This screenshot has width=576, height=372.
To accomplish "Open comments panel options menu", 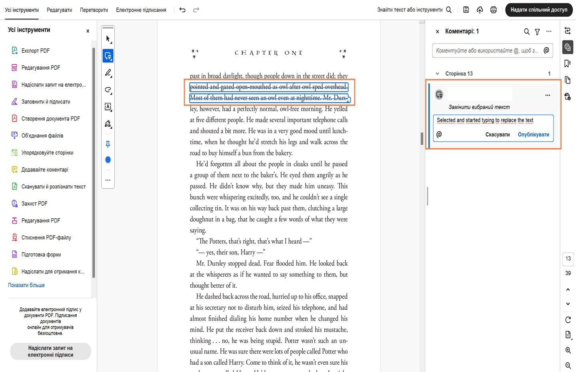I will coord(549,31).
